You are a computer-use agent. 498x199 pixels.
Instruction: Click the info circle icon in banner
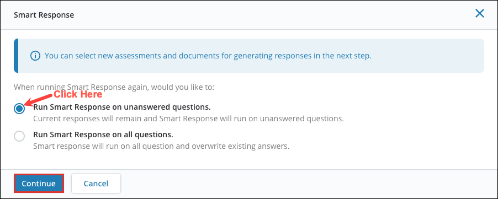pos(35,56)
